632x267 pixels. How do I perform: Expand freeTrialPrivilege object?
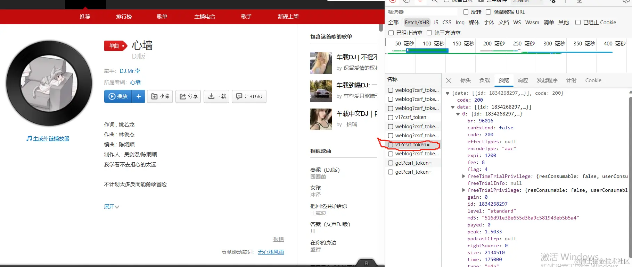coord(463,190)
